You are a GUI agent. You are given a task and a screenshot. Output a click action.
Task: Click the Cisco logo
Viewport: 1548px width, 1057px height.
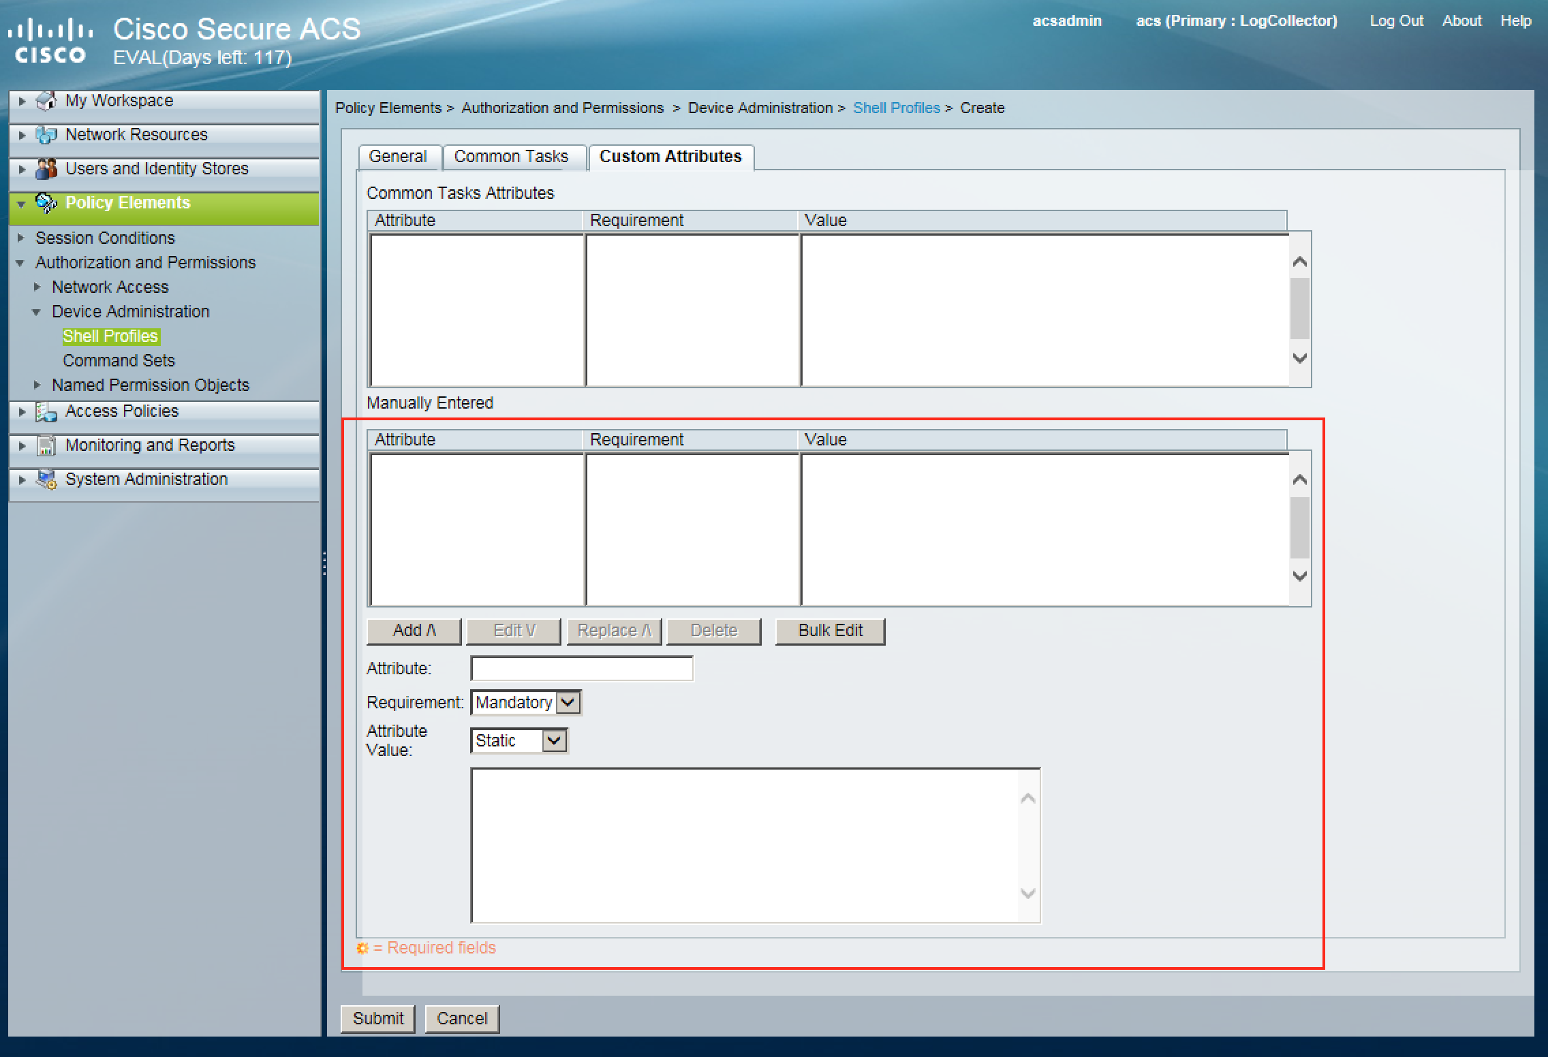[50, 42]
